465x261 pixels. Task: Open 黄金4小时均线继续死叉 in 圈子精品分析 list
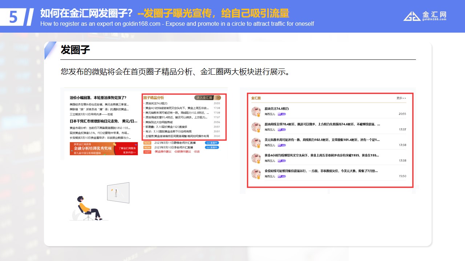[x=177, y=108]
